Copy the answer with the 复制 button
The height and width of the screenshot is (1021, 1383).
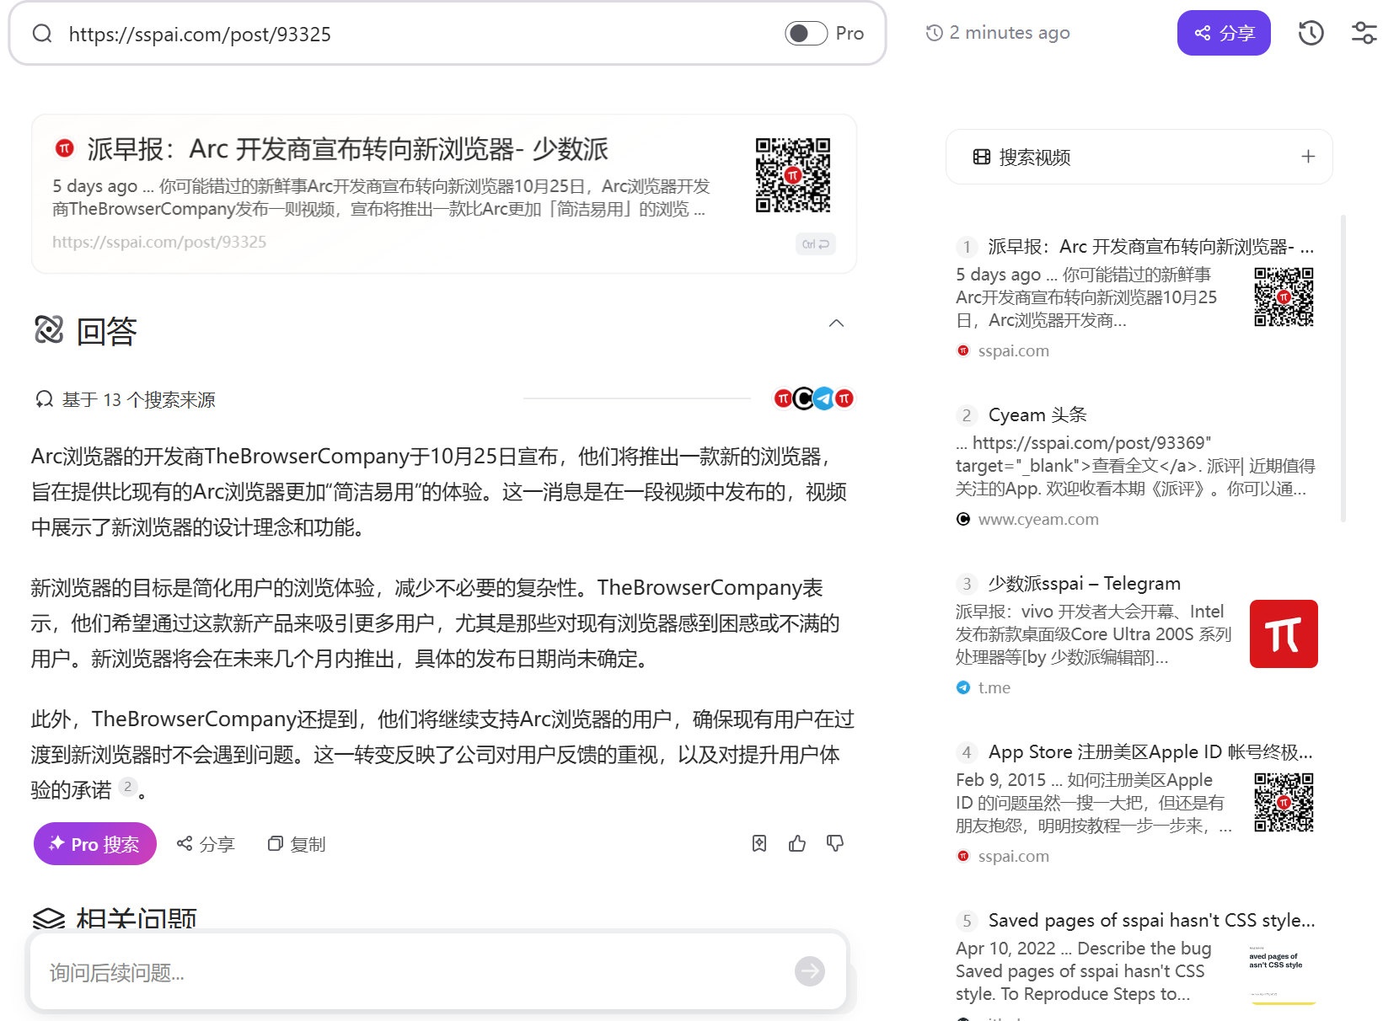(297, 844)
